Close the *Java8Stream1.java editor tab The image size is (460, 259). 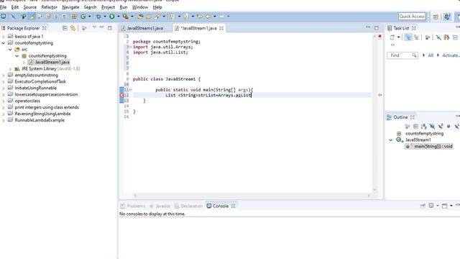click(221, 28)
